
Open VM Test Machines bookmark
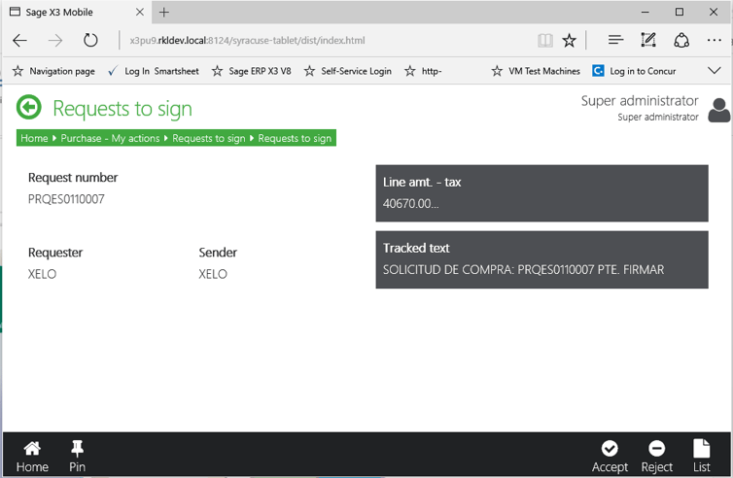536,71
